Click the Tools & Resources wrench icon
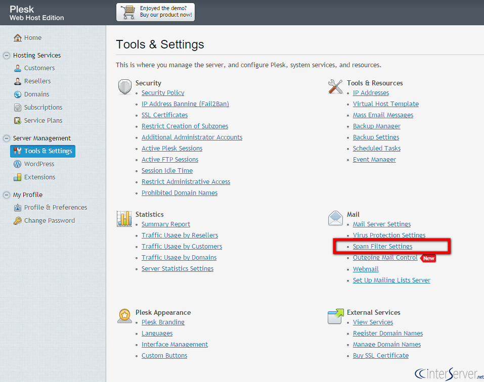Screen dimensions: 484x382 coord(335,86)
